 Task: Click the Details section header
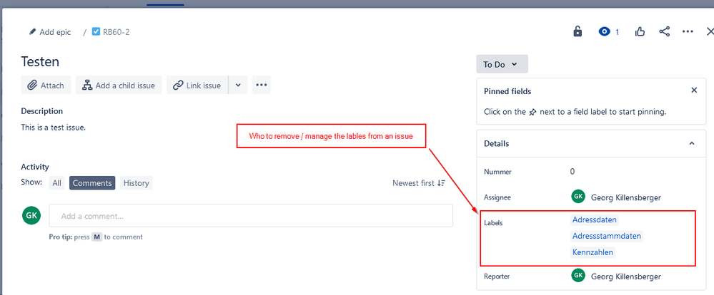pyautogui.click(x=591, y=143)
